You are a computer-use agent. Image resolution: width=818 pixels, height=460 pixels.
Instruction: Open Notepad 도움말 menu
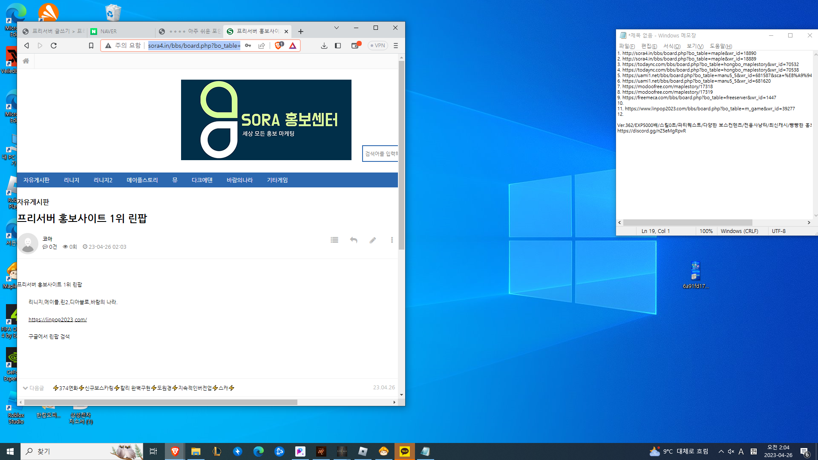721,46
